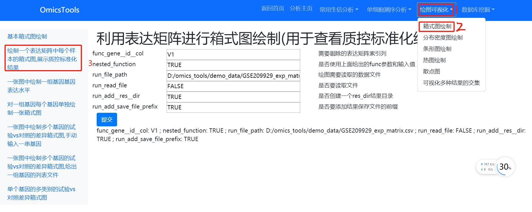Select 箱式图绘制 from the dropdown

click(437, 26)
